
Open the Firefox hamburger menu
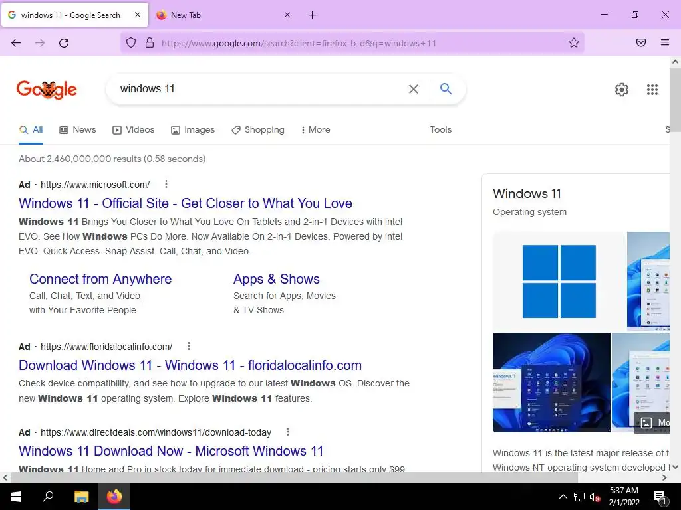point(665,42)
